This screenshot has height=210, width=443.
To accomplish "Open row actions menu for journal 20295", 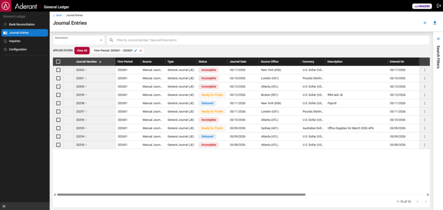I will point(424,128).
